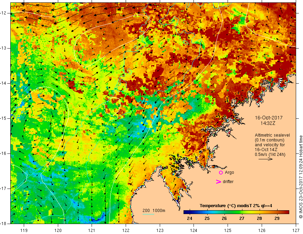The image size is (303, 234).
Task: Click the colorbar tick label 26
Action: (224, 219)
